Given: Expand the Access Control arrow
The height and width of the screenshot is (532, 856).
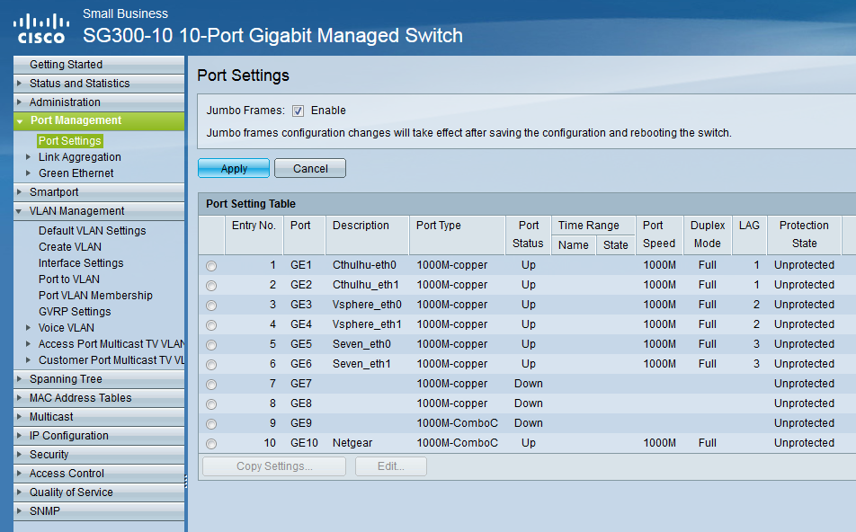Looking at the screenshot, I should (x=20, y=473).
